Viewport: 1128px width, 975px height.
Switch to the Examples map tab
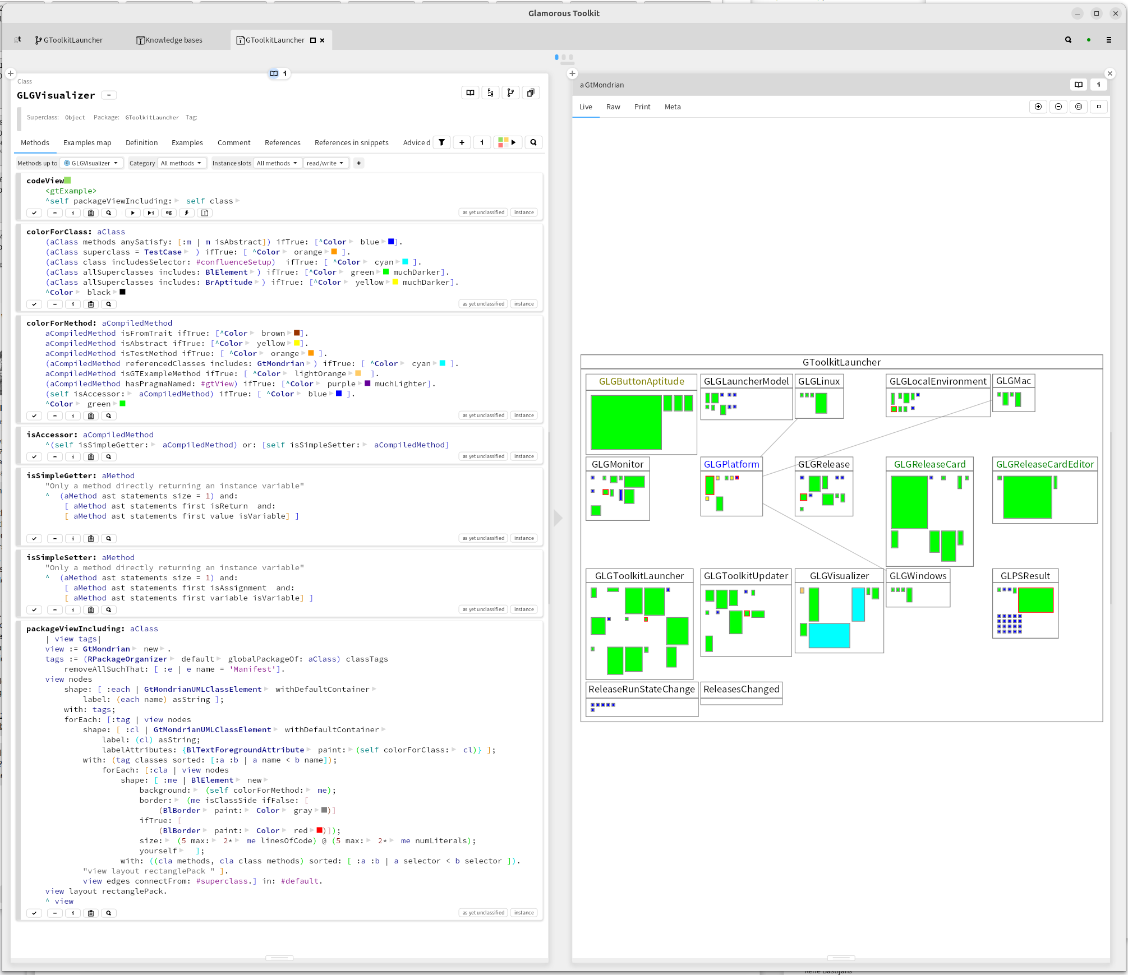point(87,143)
